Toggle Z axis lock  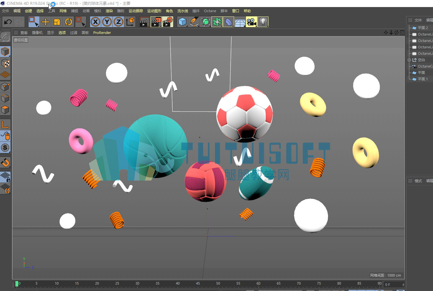tap(118, 22)
